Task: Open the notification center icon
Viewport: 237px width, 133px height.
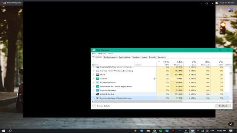Action: pyautogui.click(x=231, y=130)
